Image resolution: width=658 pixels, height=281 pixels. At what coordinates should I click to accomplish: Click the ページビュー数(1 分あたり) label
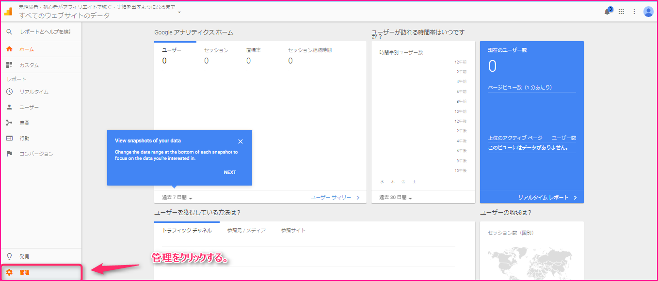[520, 88]
